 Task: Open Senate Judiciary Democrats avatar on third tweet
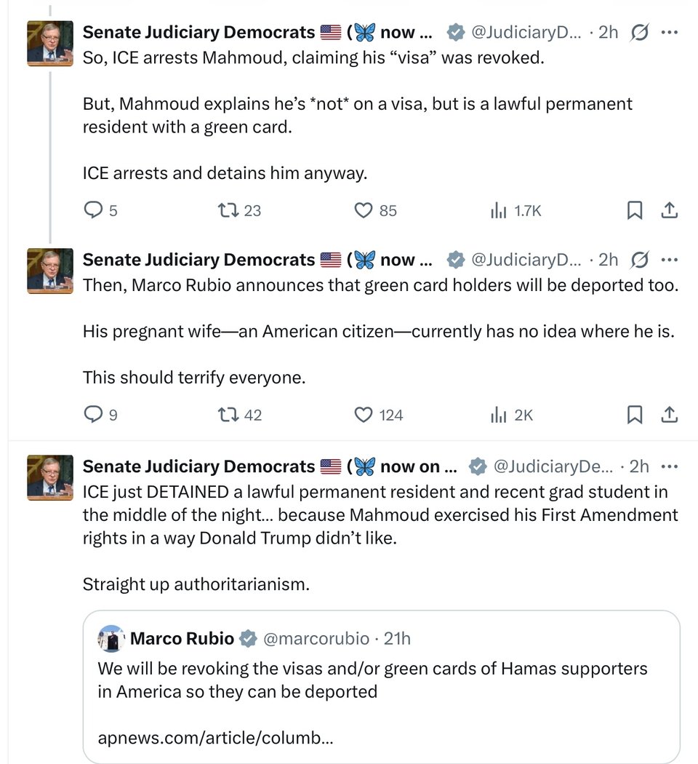pos(50,477)
